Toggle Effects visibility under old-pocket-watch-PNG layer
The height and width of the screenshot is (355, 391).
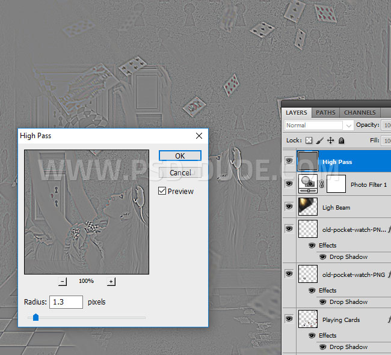[x=312, y=290]
